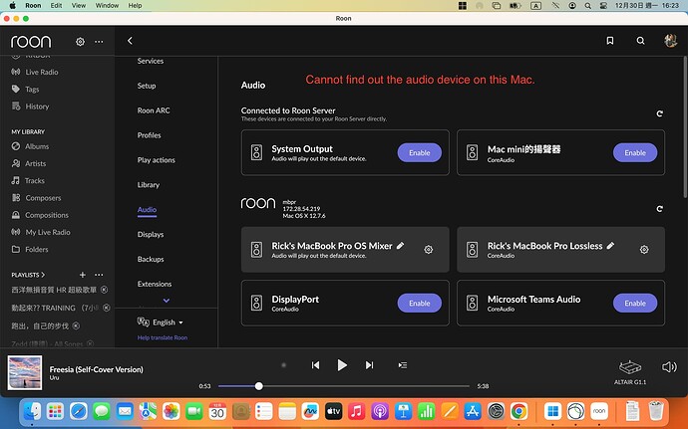Viewport: 688px width, 429px height.
Task: Open the English language dropdown
Action: pyautogui.click(x=161, y=322)
